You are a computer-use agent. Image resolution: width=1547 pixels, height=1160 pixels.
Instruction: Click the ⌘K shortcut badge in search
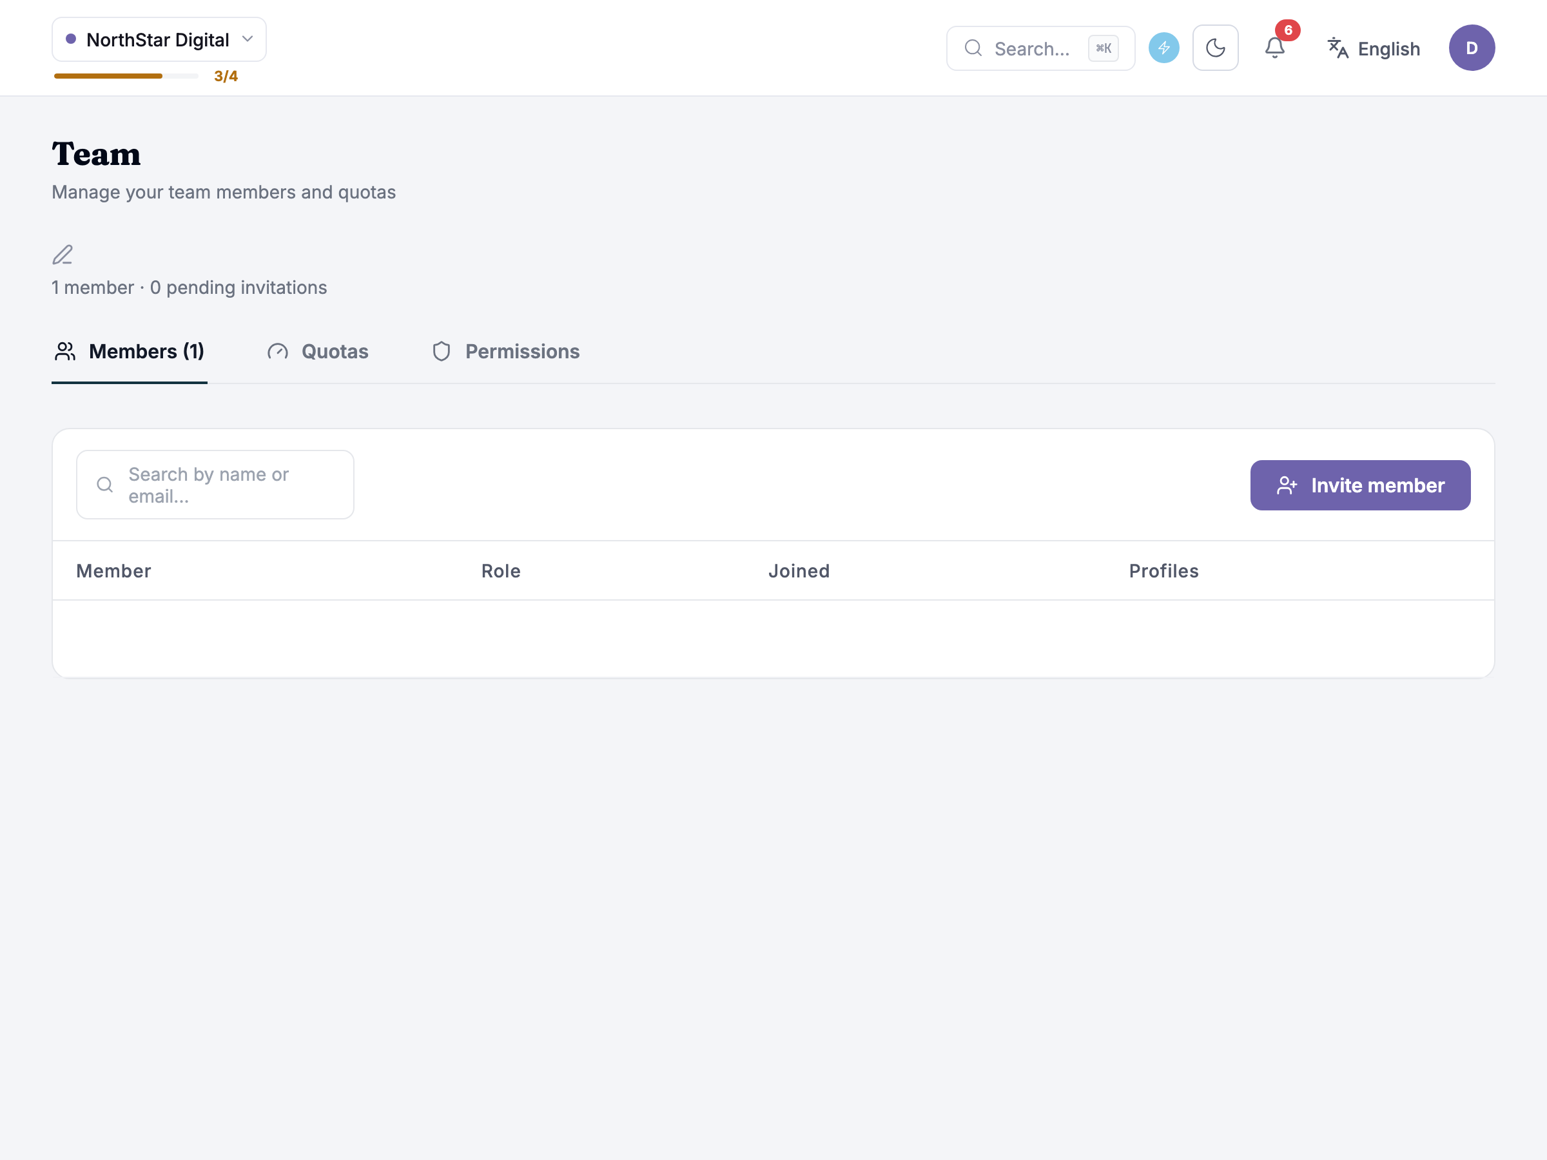[x=1104, y=49]
